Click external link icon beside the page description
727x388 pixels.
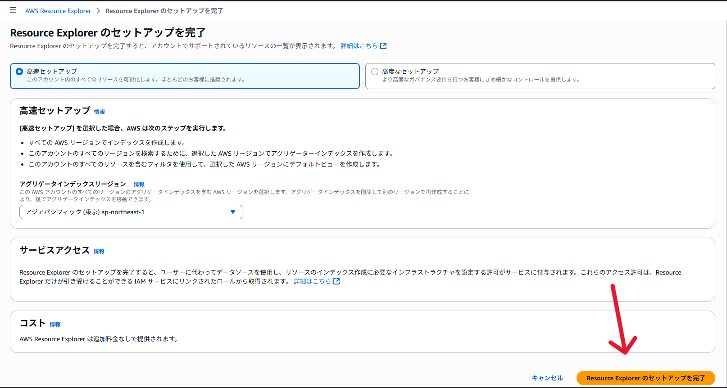(x=383, y=46)
